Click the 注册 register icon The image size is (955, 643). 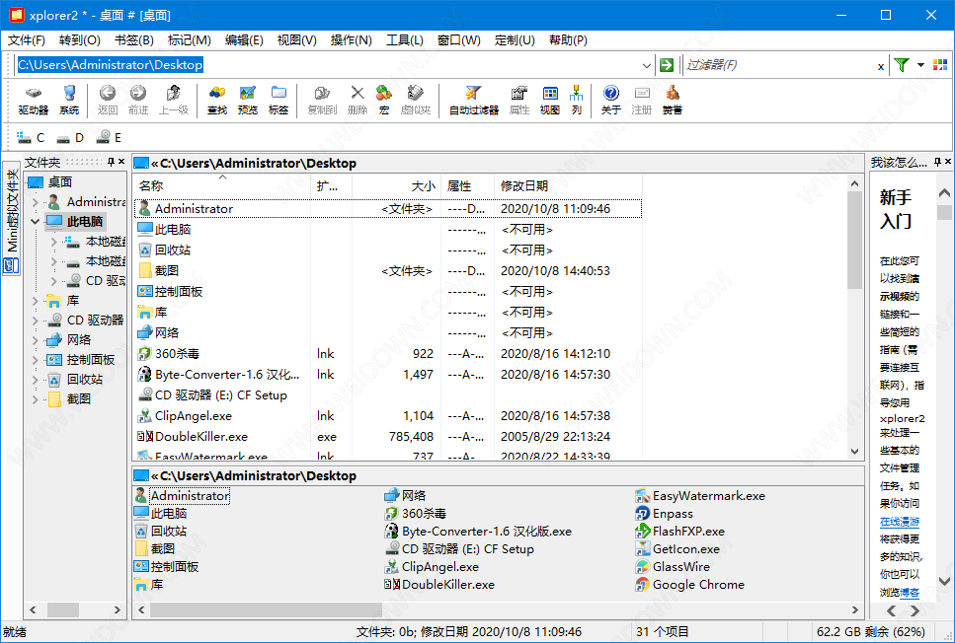coord(641,101)
